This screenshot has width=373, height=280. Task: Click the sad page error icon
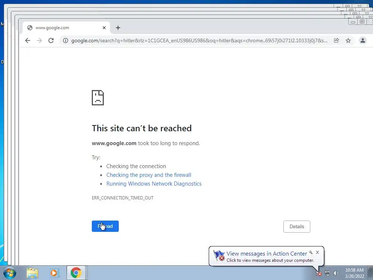[98, 98]
